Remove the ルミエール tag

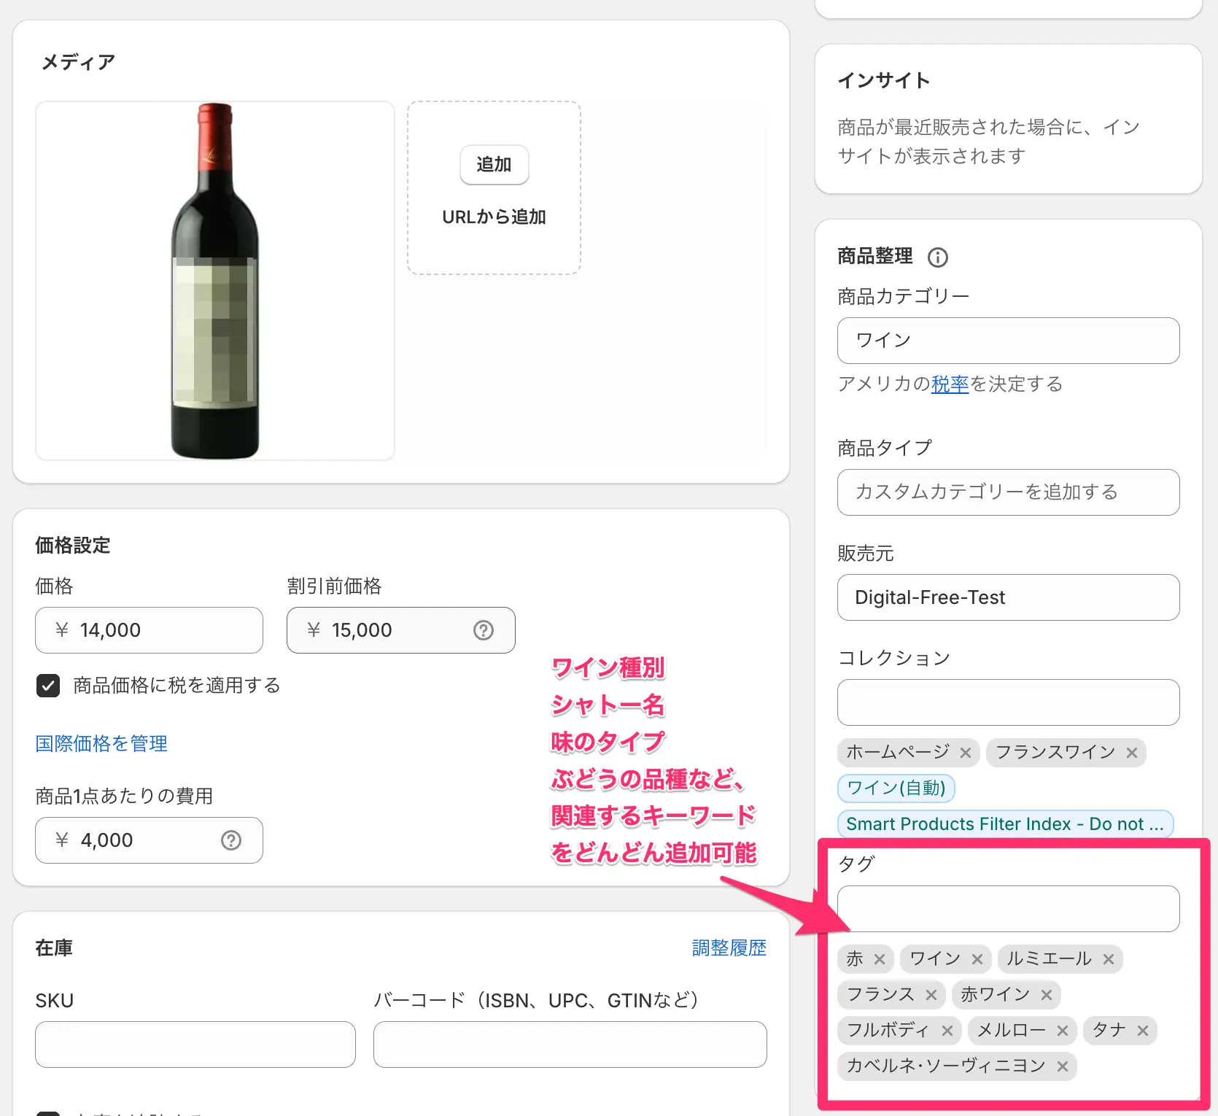1109,958
